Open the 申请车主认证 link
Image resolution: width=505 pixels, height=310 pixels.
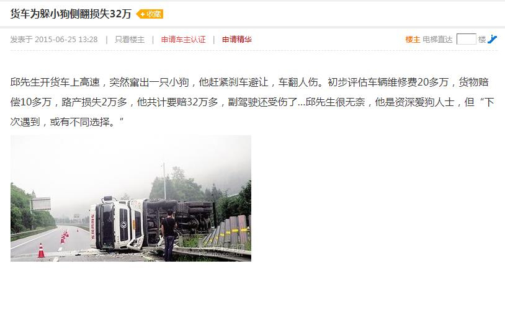(x=183, y=40)
